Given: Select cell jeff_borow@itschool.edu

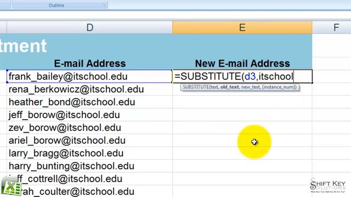Looking at the screenshot, I should pos(89,115).
